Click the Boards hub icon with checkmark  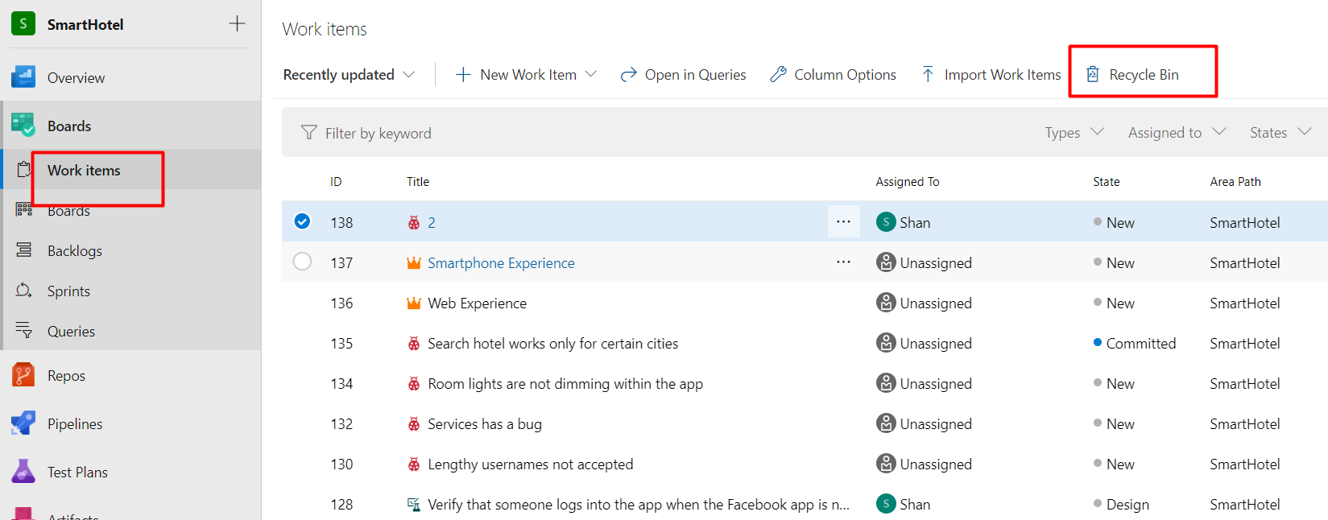coord(23,125)
